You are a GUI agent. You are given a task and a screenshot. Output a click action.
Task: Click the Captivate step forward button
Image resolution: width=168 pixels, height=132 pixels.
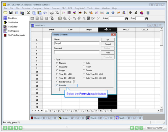tap(20, 128)
